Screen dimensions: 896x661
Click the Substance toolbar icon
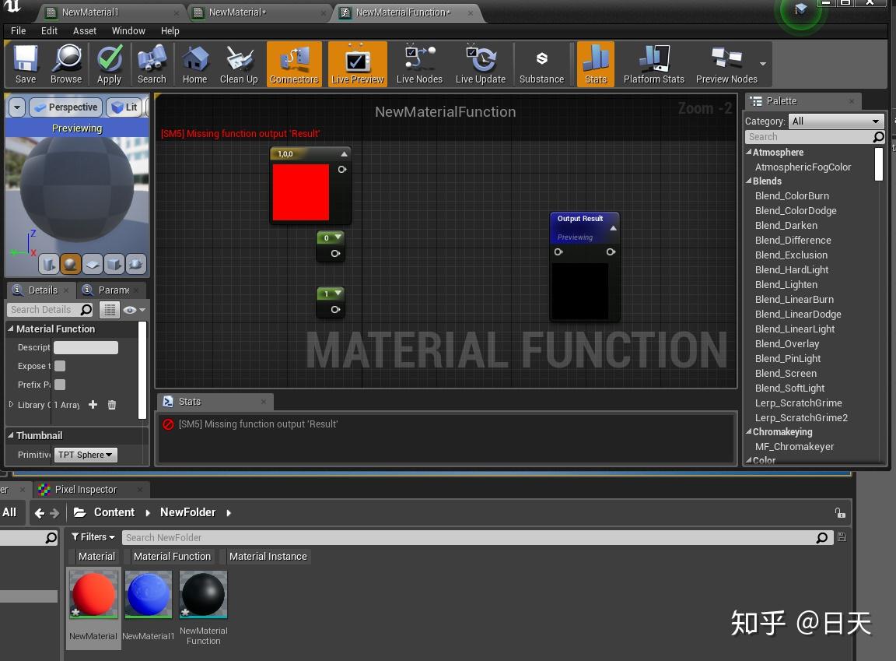click(x=542, y=64)
